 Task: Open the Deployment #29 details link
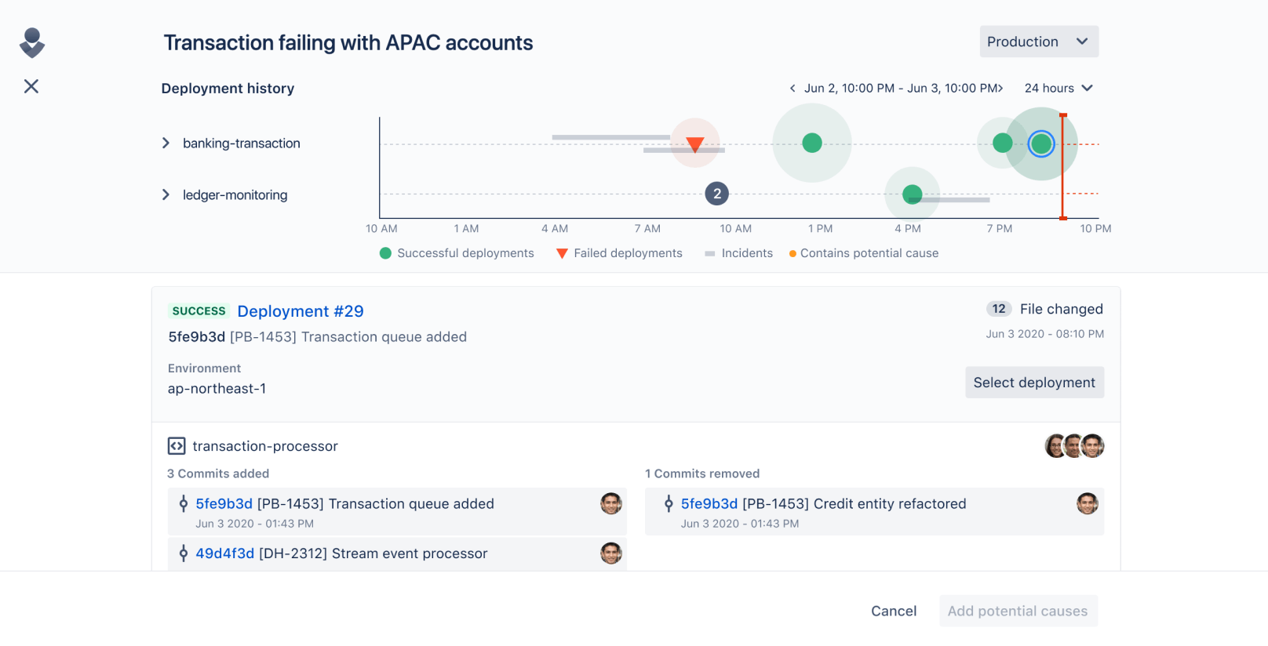point(301,311)
